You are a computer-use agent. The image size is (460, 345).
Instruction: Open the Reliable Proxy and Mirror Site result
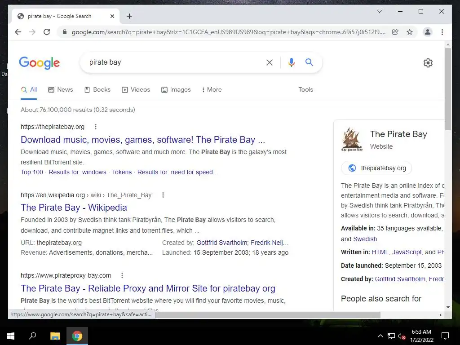(x=148, y=288)
